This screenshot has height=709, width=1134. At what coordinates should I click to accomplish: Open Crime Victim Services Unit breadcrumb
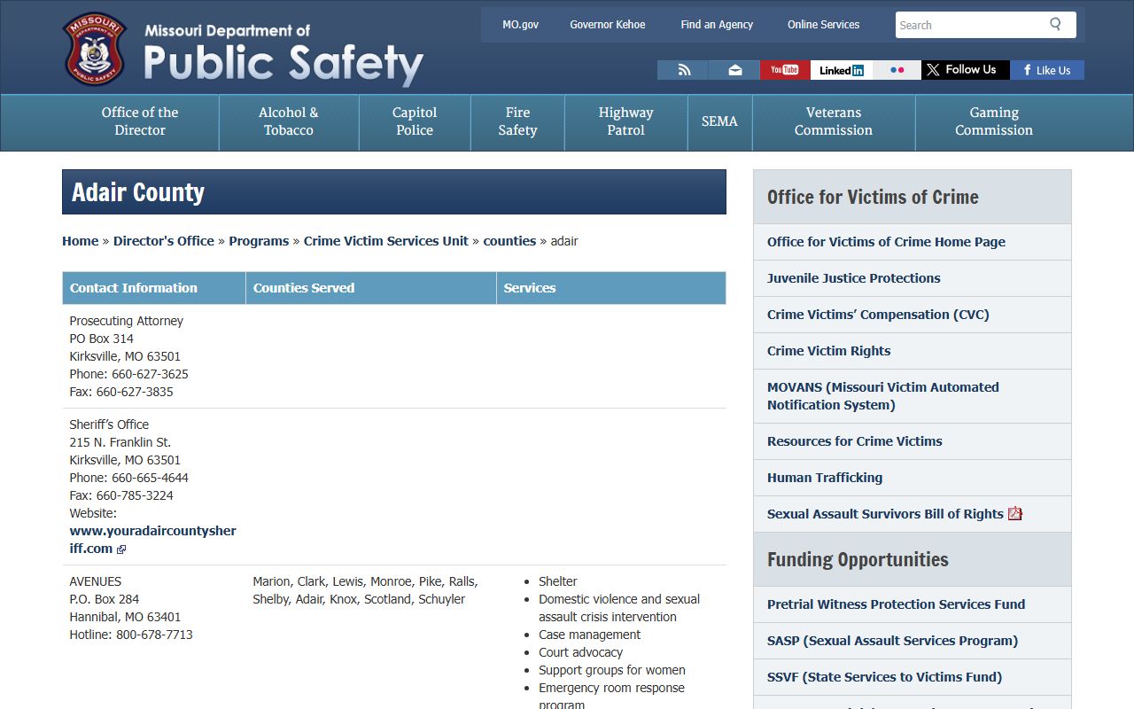coord(386,241)
